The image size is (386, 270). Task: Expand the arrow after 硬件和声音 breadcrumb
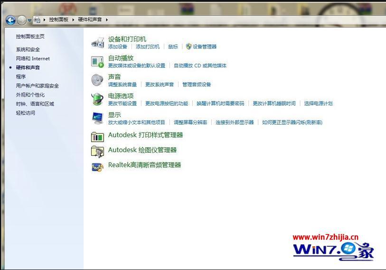pyautogui.click(x=107, y=19)
